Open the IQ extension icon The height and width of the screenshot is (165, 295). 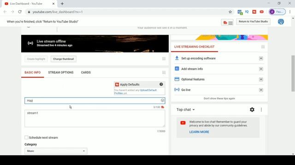247,12
